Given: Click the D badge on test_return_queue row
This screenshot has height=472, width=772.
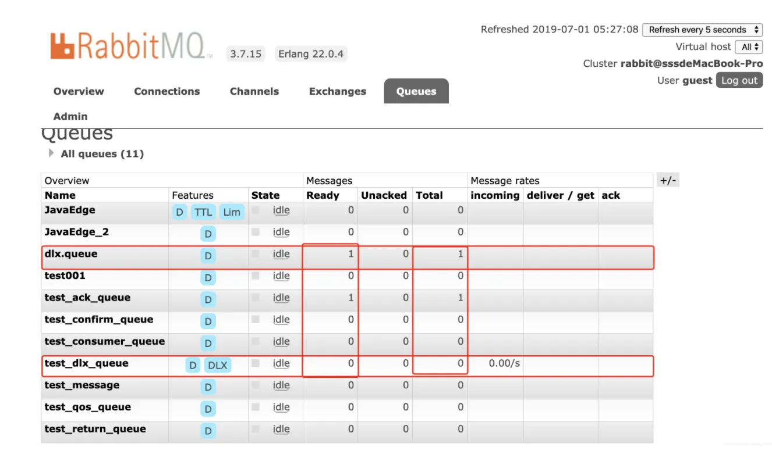Looking at the screenshot, I should coord(208,431).
